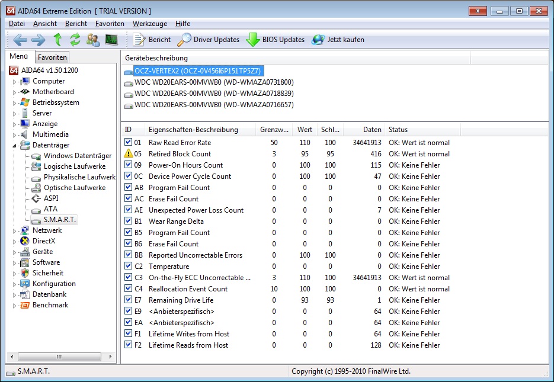Viewport: 554px width, 382px height.
Task: Toggle the Remaining Drive Life checkbox
Action: click(x=128, y=300)
